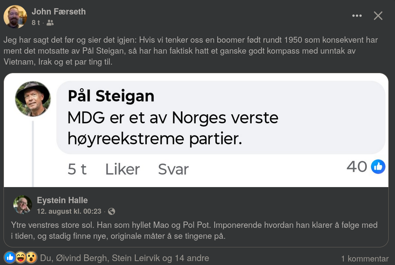Click Eystein Halle's small profile picture
Image resolution: width=395 pixels, height=265 pixels.
click(23, 205)
